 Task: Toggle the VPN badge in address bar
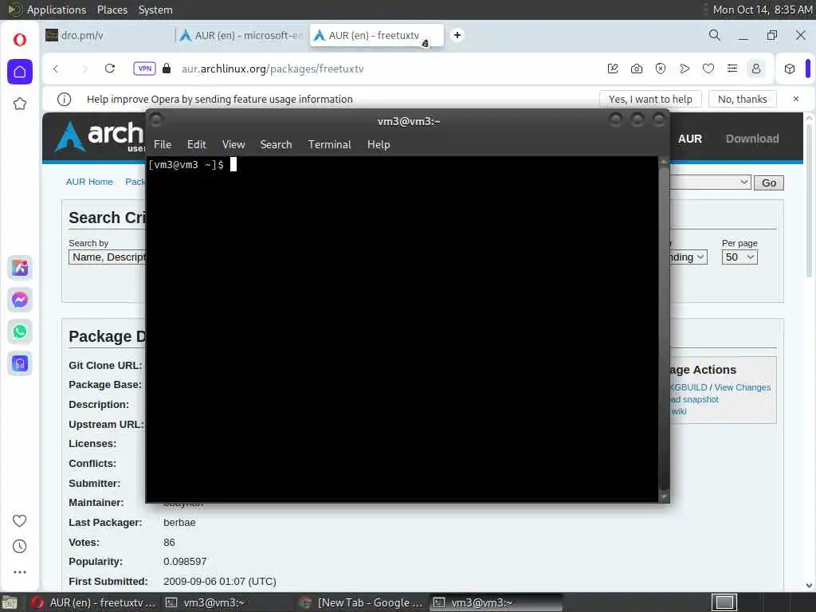click(144, 69)
